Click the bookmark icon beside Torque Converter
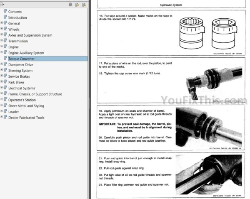This screenshot has width=250, height=199. 5,59
